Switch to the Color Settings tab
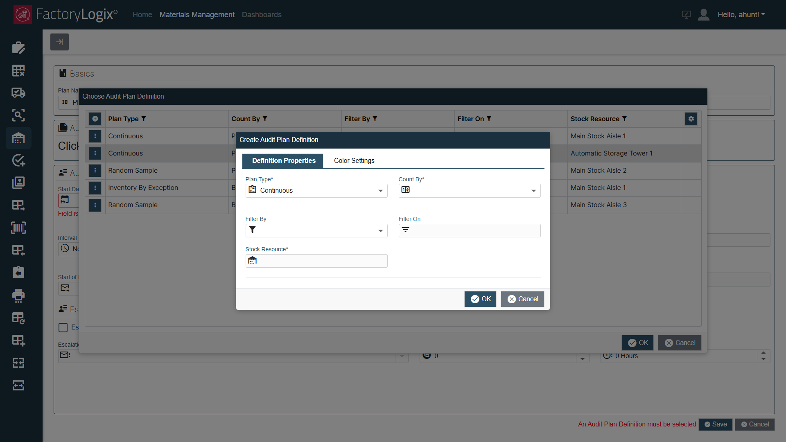The height and width of the screenshot is (442, 786). (x=354, y=160)
